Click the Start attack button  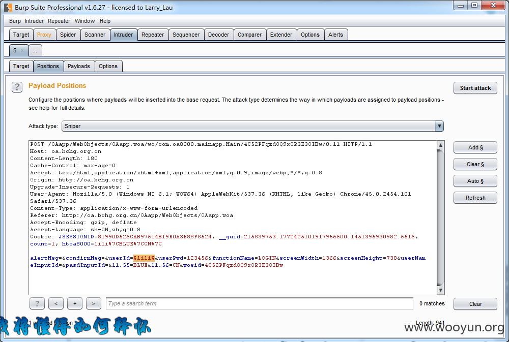(x=475, y=88)
